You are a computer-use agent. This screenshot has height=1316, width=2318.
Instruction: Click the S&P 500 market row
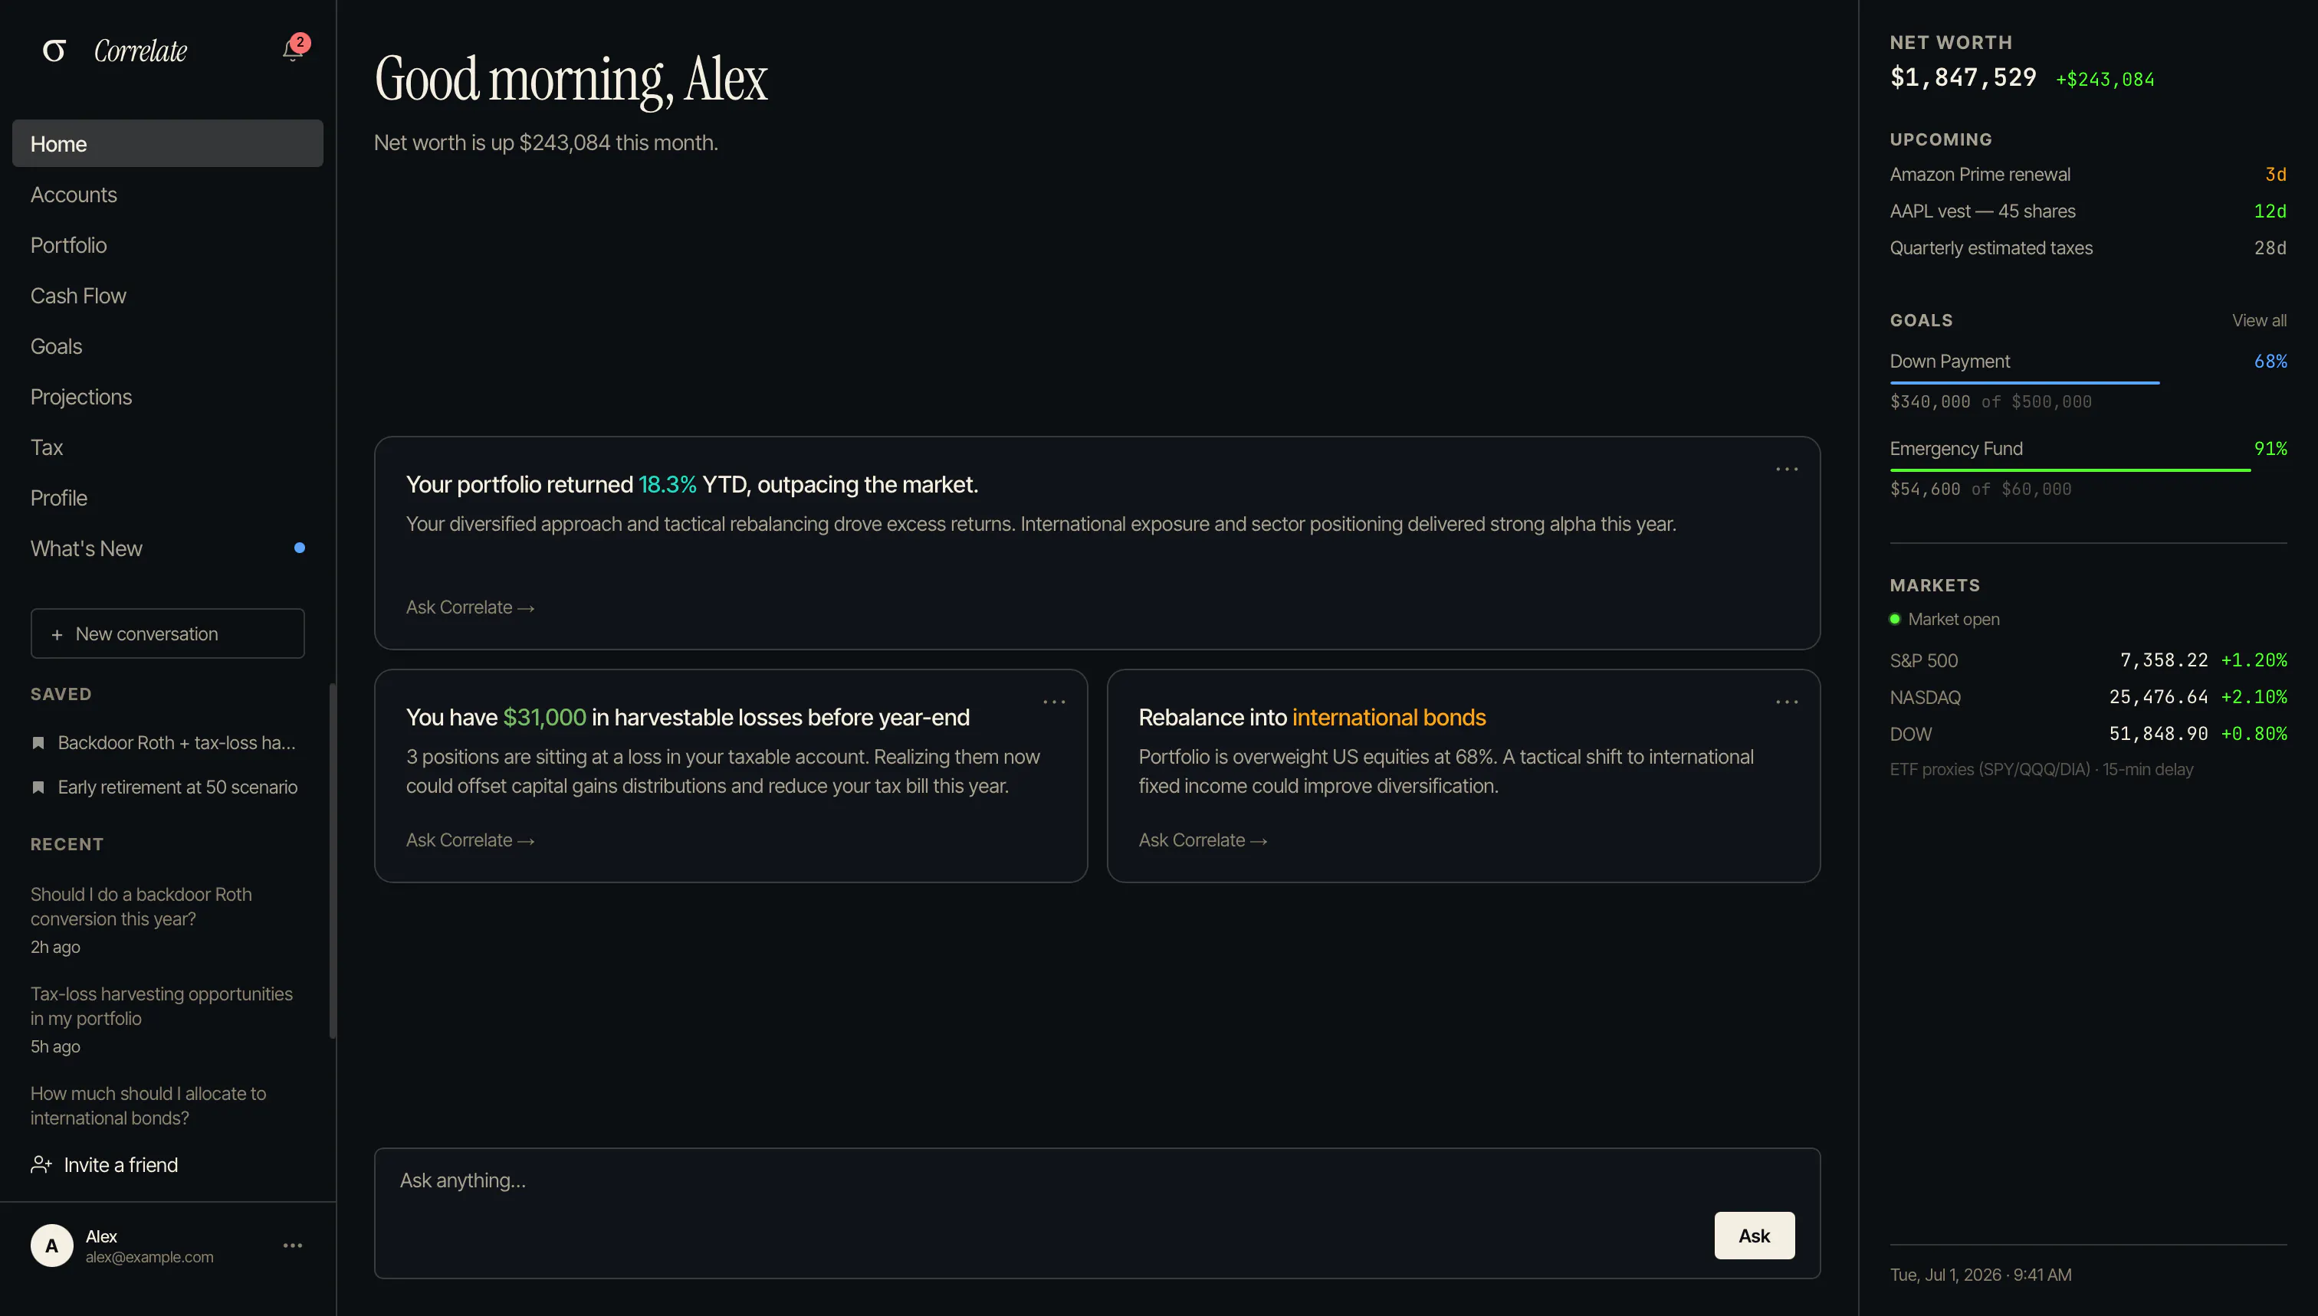(2088, 661)
